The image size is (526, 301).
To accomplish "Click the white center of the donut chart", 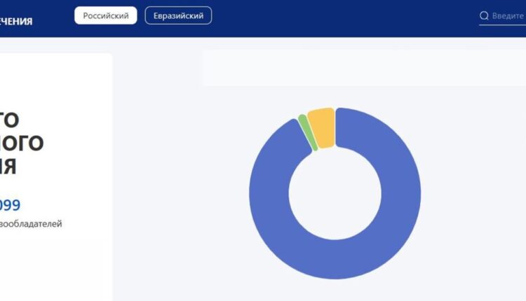I will pos(335,193).
